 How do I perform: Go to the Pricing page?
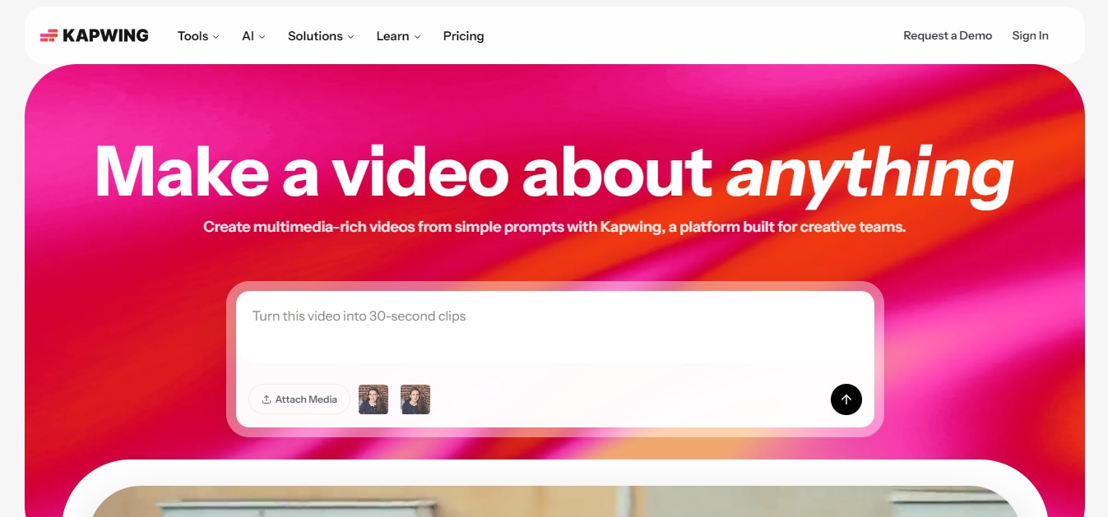pyautogui.click(x=463, y=36)
